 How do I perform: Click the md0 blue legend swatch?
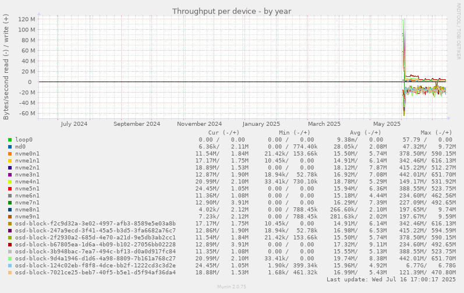pos(10,147)
